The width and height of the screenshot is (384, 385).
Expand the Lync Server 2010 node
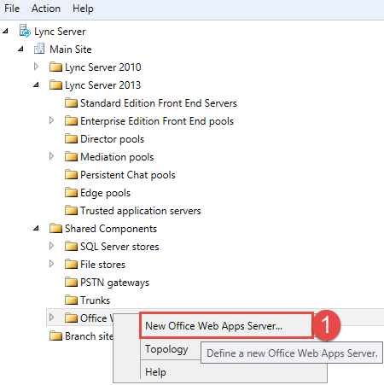(36, 67)
